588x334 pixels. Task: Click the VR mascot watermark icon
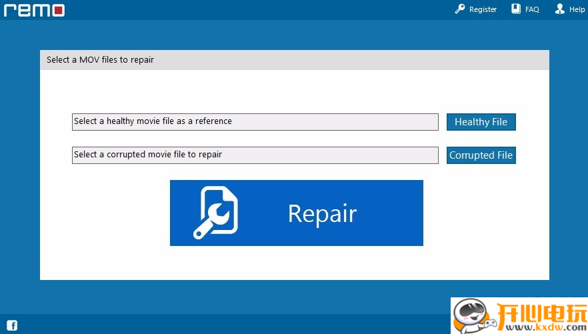pos(471,315)
